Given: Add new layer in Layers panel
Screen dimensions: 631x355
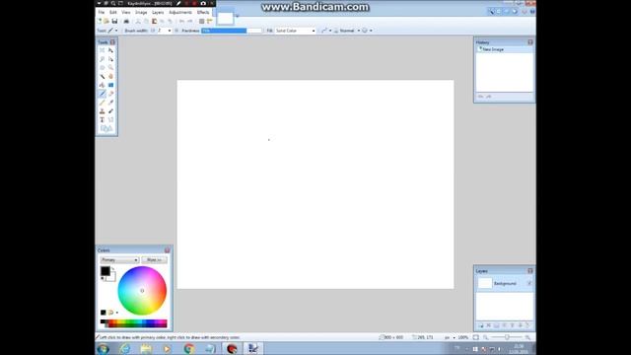Looking at the screenshot, I should 480,325.
